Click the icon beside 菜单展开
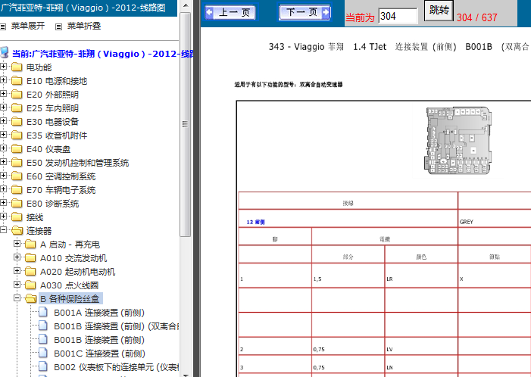 point(3,26)
